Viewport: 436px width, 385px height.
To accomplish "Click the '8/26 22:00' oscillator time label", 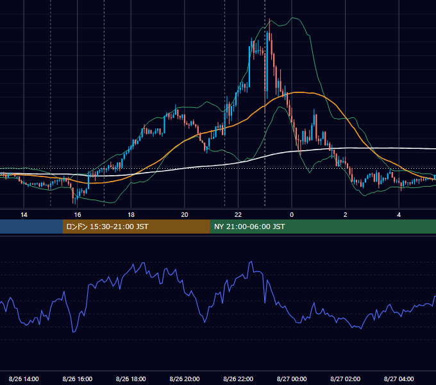I will pyautogui.click(x=239, y=379).
